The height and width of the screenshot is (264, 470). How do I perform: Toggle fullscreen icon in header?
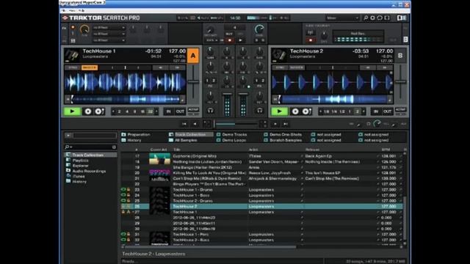(x=387, y=18)
